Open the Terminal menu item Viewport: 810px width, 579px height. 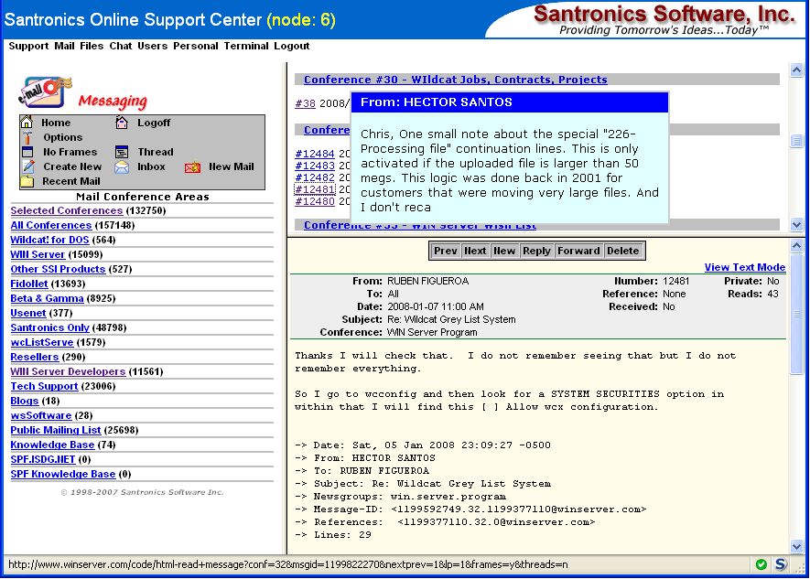(246, 46)
